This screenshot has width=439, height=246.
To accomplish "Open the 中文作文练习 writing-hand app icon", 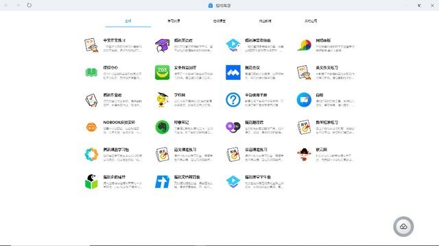I will (91, 45).
